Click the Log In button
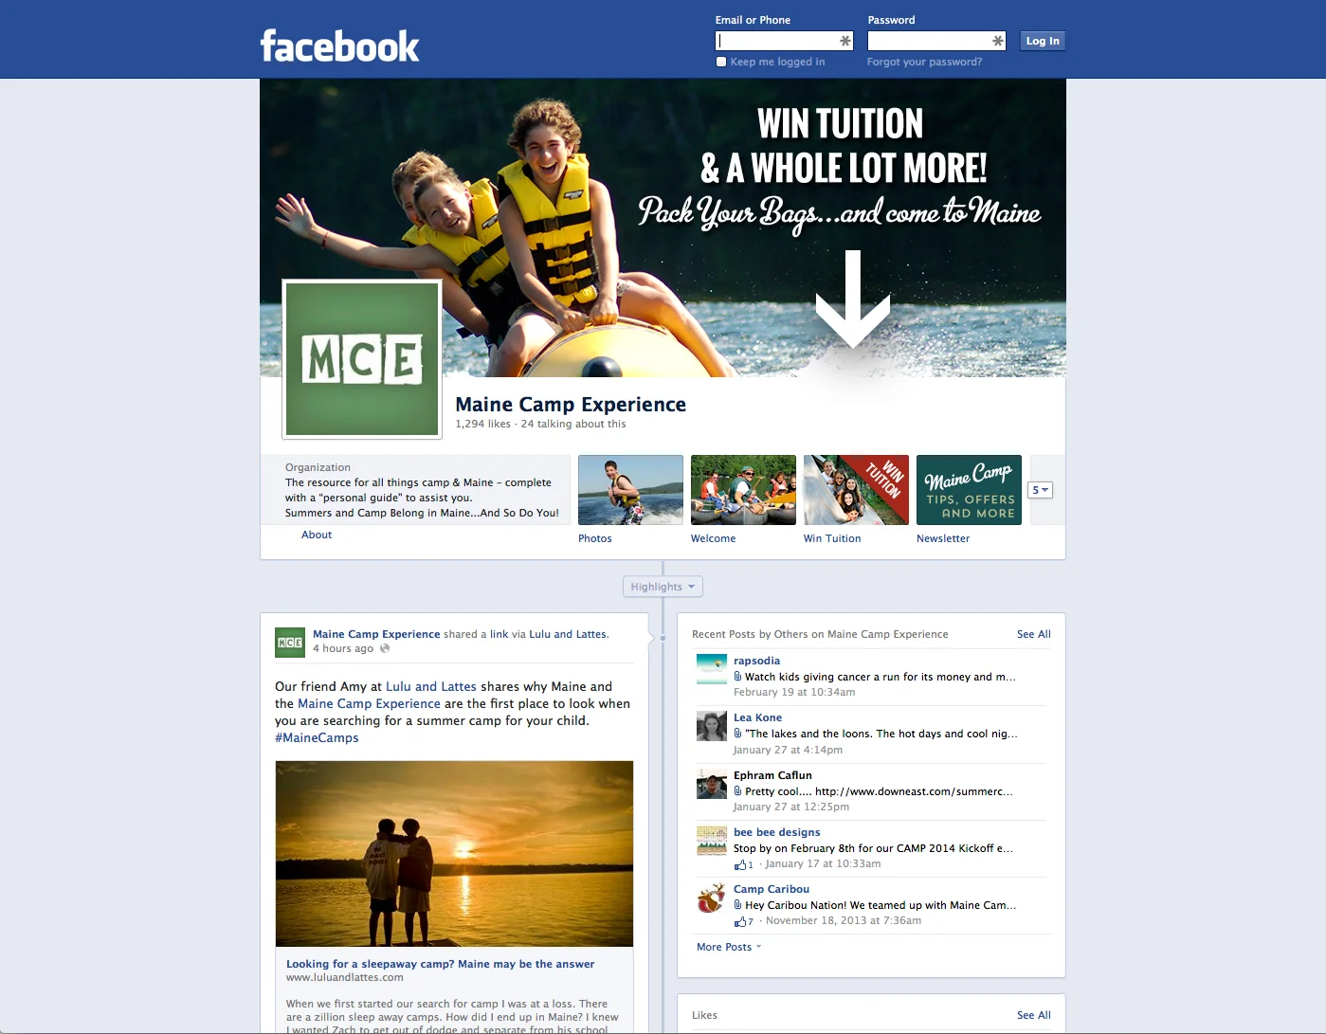This screenshot has height=1034, width=1326. click(1043, 41)
